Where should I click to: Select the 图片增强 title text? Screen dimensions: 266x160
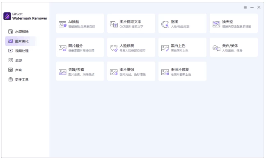tap(127, 70)
